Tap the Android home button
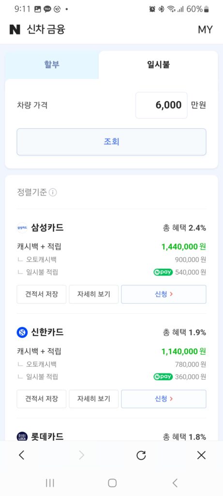 pos(112,483)
